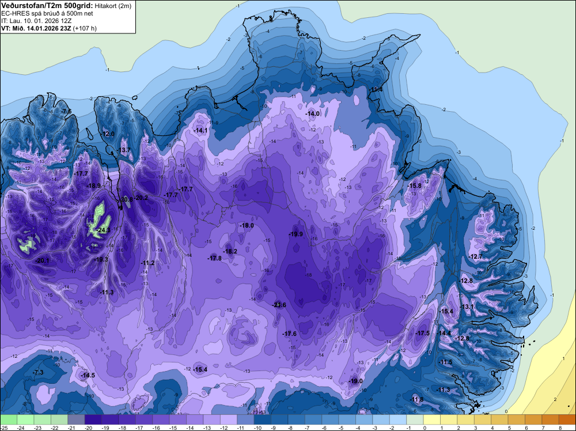This screenshot has height=431, width=576.
Task: Select the -18.2 temperature reading
Action: (230, 251)
